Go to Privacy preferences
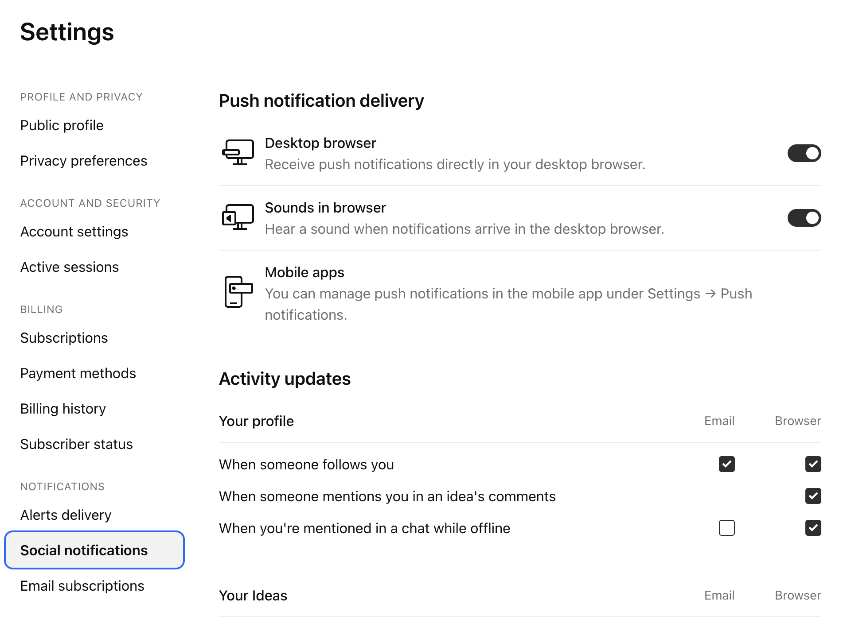The width and height of the screenshot is (851, 627). tap(84, 161)
